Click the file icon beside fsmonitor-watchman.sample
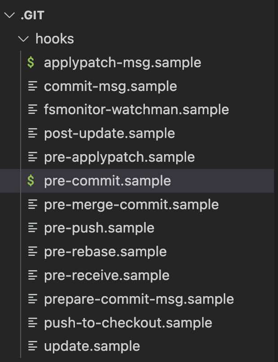Image resolution: width=278 pixels, height=362 pixels. [32, 110]
